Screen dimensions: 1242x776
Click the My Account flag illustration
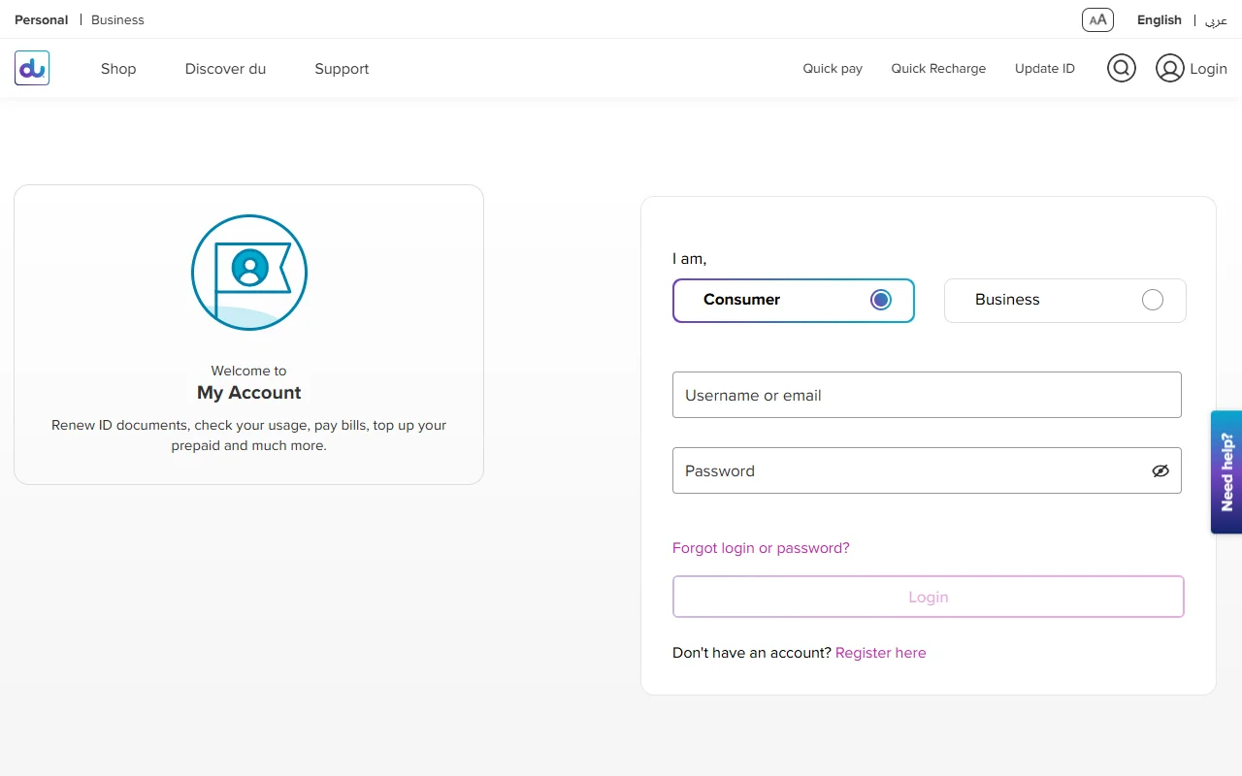click(x=249, y=273)
